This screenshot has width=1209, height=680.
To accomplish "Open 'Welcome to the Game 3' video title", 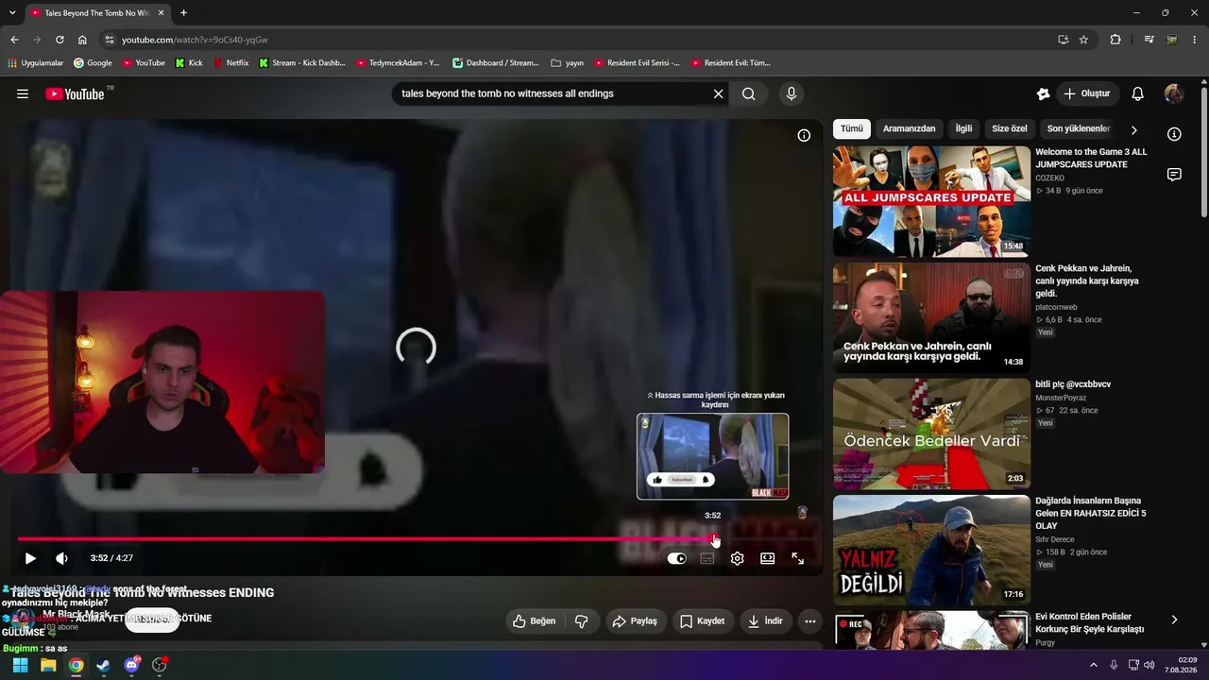I will [1091, 158].
